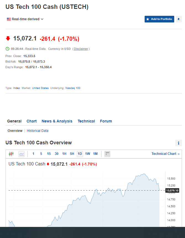Screen dimensions: 185x238
Task: Open the News & Analysis tab
Action: (57, 121)
